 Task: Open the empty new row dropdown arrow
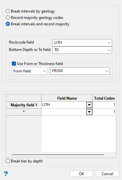pos(89,112)
